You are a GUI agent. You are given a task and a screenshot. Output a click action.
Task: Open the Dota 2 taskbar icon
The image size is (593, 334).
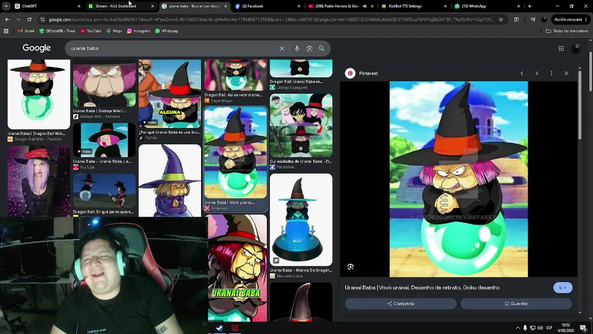pyautogui.click(x=235, y=328)
